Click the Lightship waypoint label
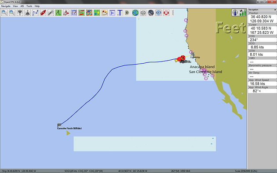This screenshot has width=277, height=173. click(x=195, y=57)
